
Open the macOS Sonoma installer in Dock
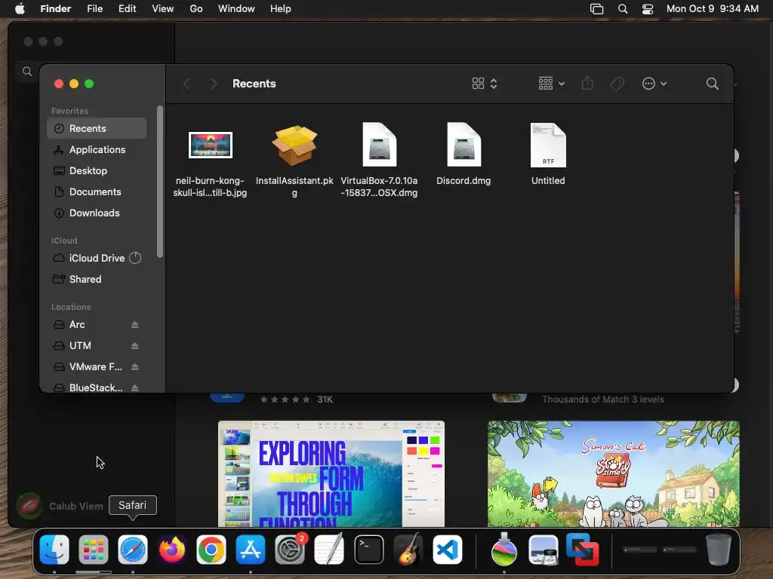click(504, 550)
